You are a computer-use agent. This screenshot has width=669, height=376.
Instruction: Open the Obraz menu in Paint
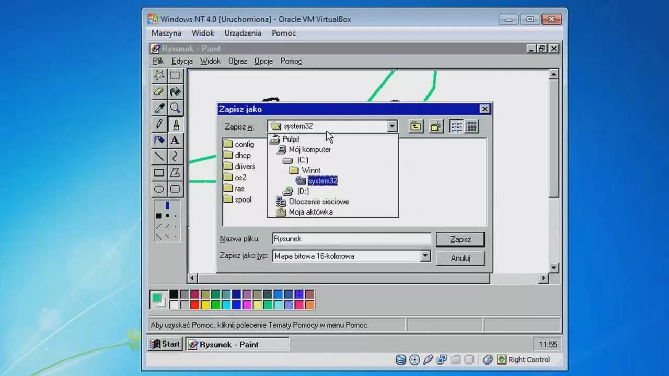(x=237, y=61)
